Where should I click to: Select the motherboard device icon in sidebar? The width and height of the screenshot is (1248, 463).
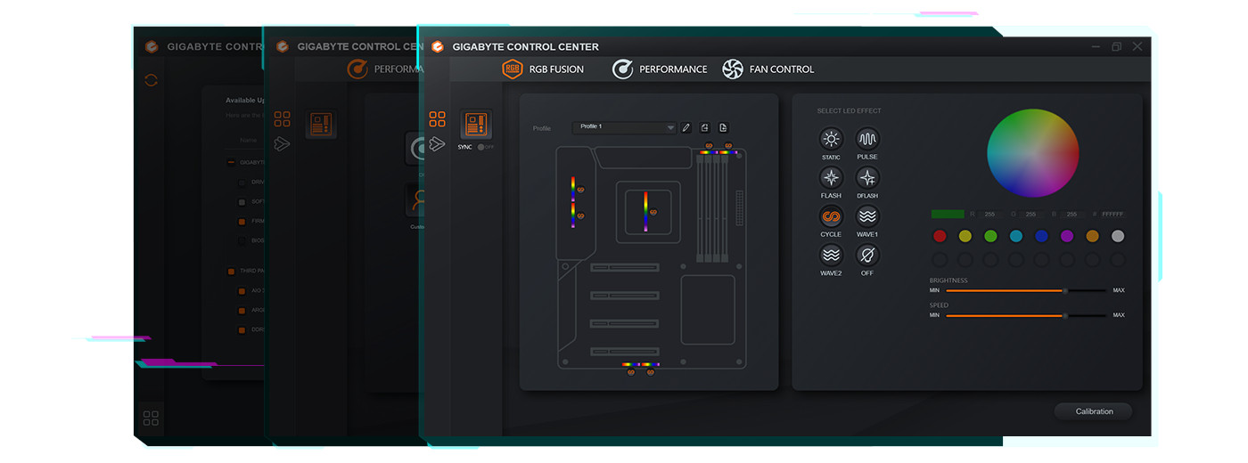476,125
